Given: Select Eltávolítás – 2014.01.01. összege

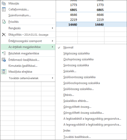Looking at the screenshot, I should (28, 34).
